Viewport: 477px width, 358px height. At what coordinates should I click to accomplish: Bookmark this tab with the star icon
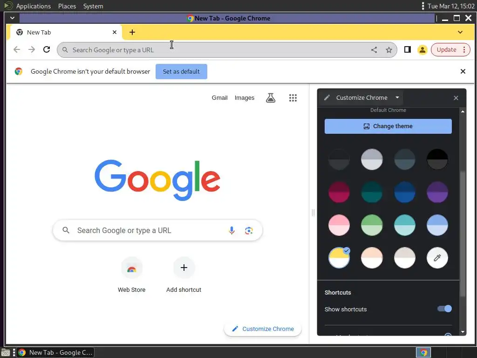tap(389, 50)
